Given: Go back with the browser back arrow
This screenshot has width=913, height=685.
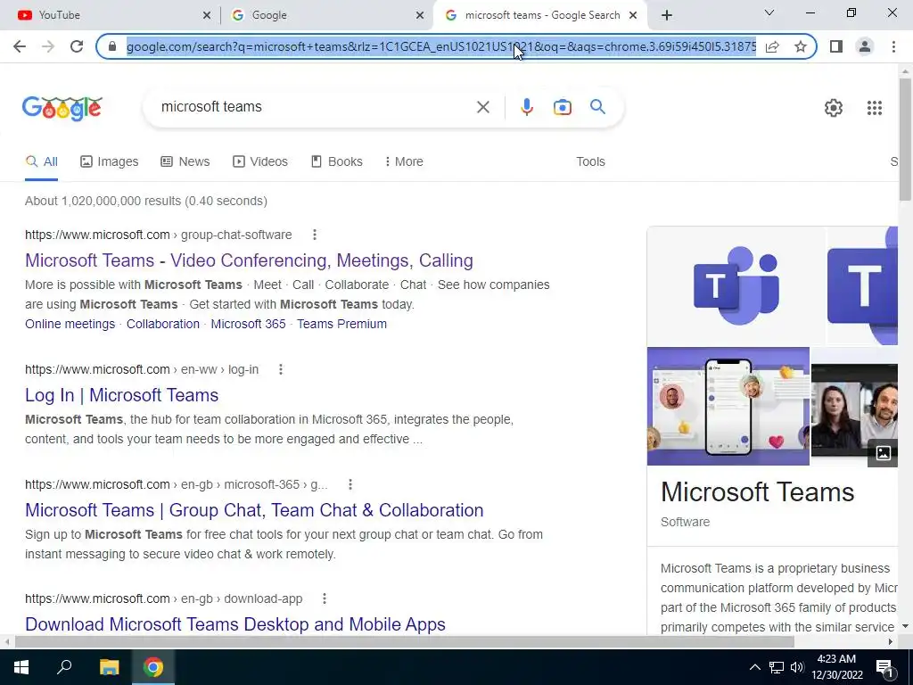Looking at the screenshot, I should [20, 46].
